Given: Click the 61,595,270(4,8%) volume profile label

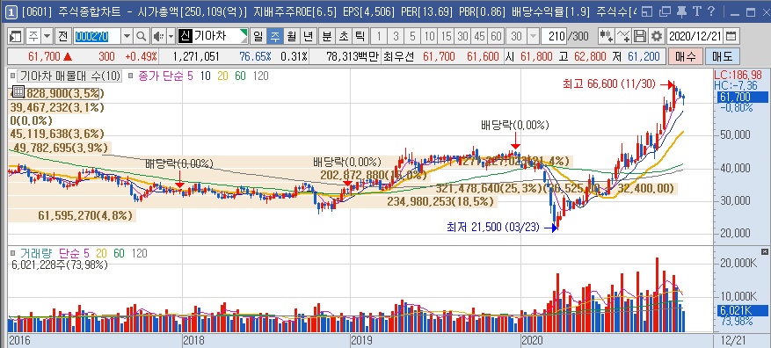Looking at the screenshot, I should 85,215.
